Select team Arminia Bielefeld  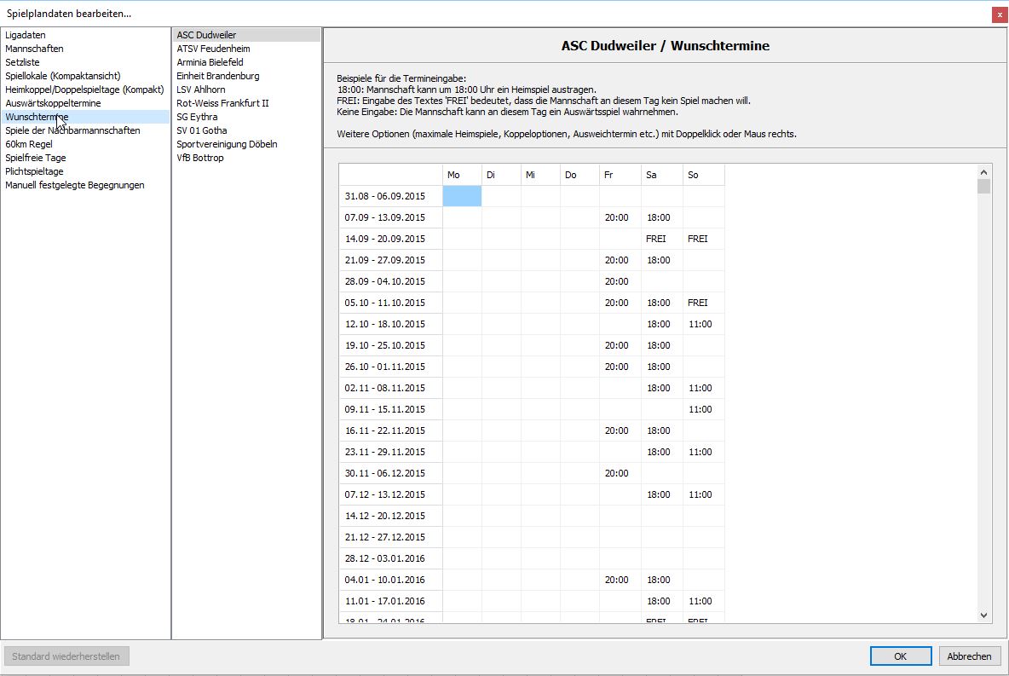pos(210,62)
